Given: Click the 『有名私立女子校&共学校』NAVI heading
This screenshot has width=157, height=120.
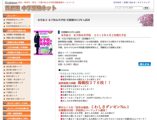Looking at the screenshot, I should click(x=74, y=74).
